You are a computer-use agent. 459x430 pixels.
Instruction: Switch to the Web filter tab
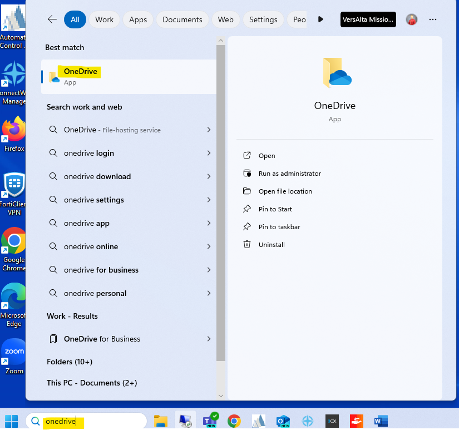(225, 19)
